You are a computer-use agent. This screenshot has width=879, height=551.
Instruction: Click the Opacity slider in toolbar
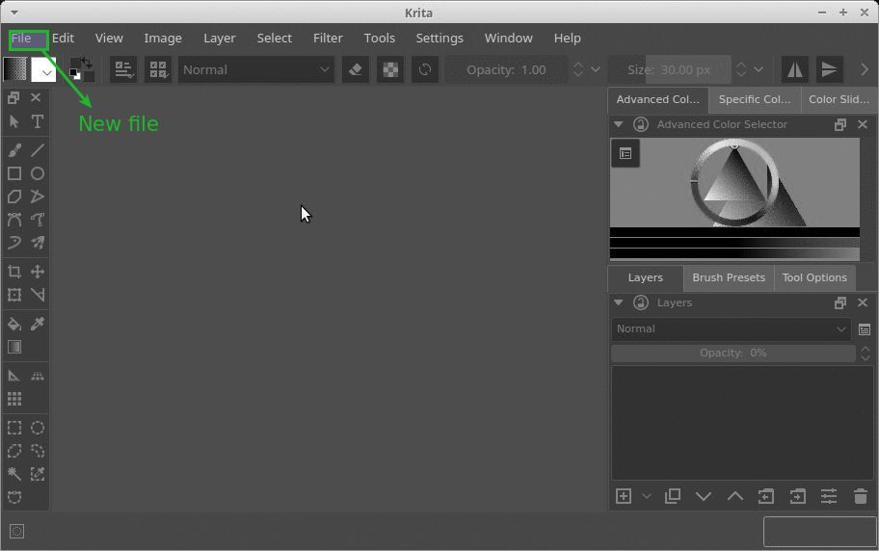(506, 69)
